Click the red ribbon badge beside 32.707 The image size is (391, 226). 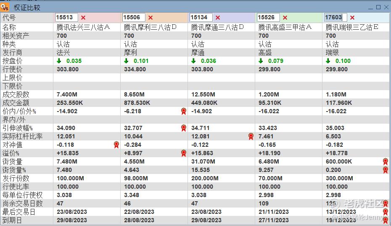click(184, 128)
